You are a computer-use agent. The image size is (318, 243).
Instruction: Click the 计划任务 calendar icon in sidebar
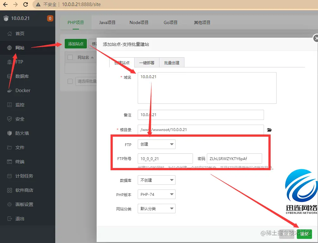[9, 176]
